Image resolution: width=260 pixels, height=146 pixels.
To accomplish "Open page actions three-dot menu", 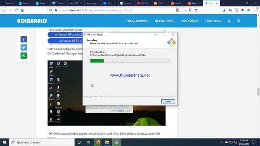I will coord(185,10).
